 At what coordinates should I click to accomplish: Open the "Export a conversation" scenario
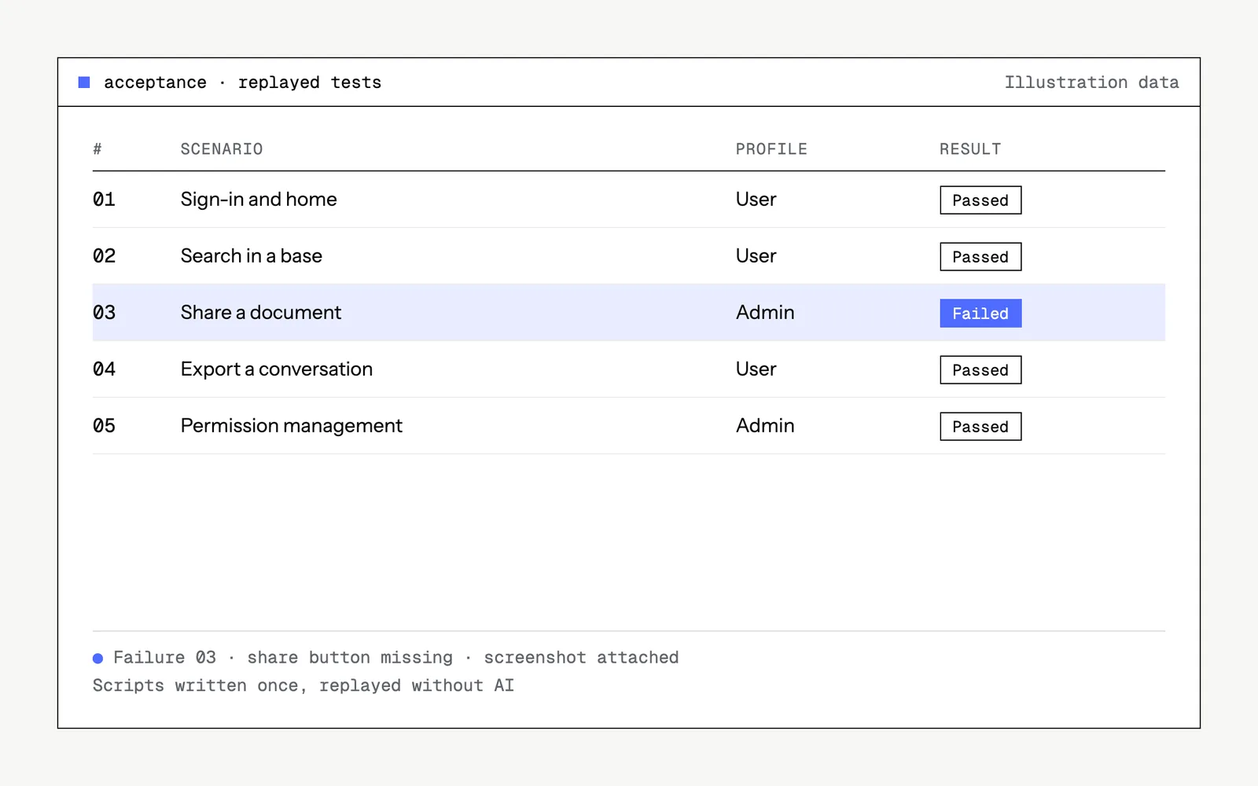click(277, 369)
